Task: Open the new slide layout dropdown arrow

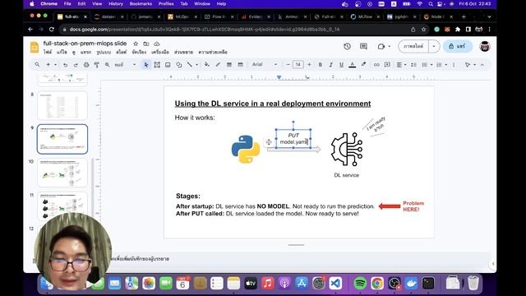Action: (55, 64)
